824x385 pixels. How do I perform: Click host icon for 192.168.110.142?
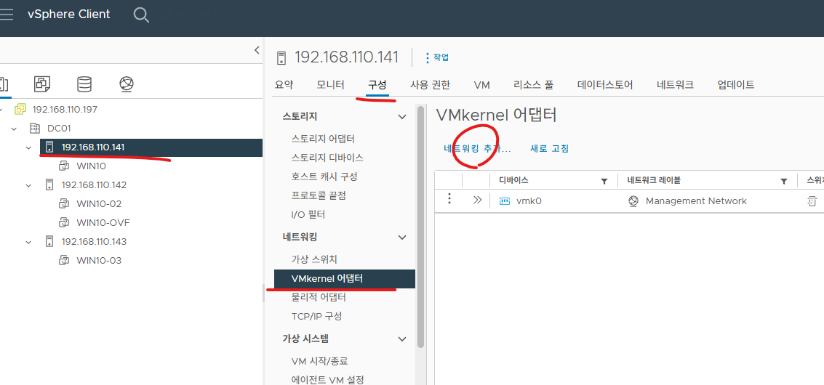pyautogui.click(x=49, y=185)
